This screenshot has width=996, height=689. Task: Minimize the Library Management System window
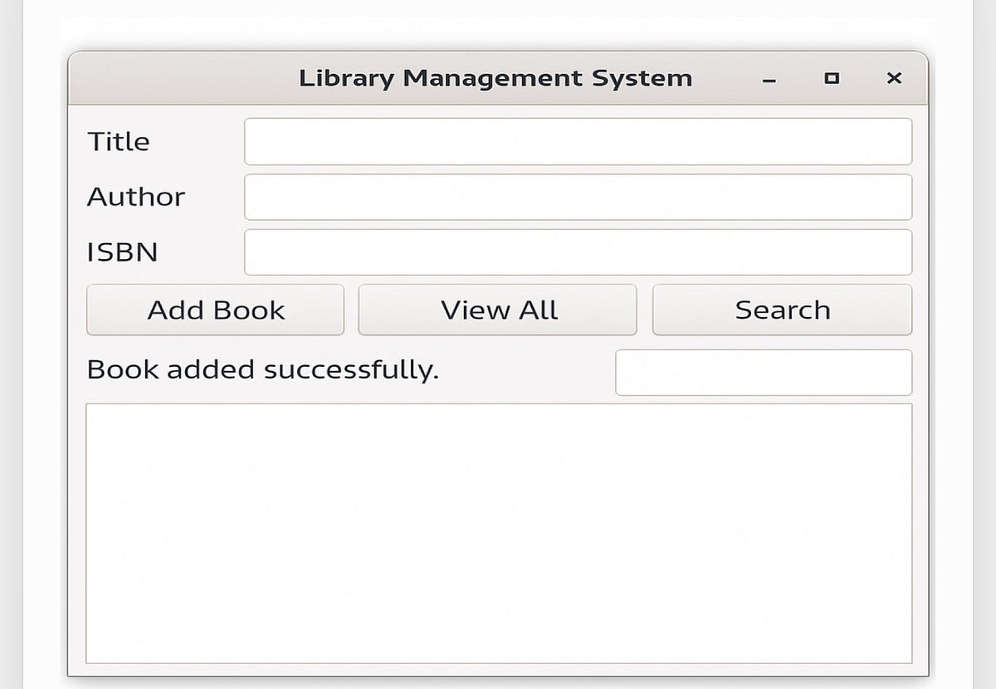point(768,79)
